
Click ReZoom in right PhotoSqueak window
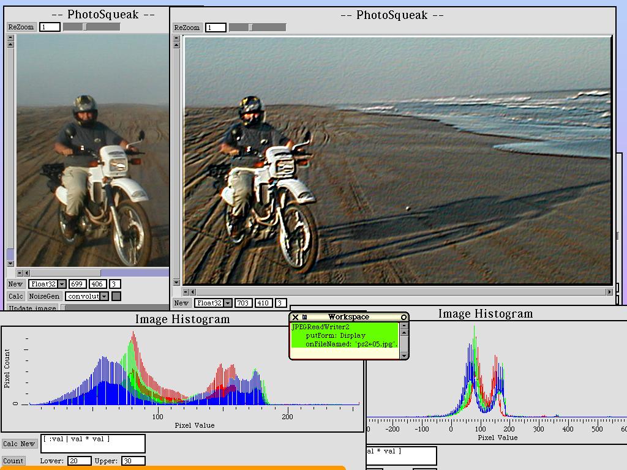[x=187, y=28]
